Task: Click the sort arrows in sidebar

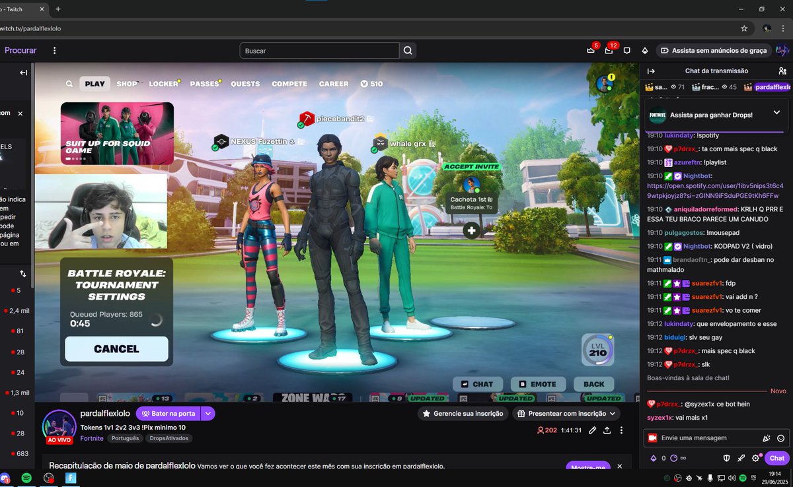Action: click(x=23, y=273)
